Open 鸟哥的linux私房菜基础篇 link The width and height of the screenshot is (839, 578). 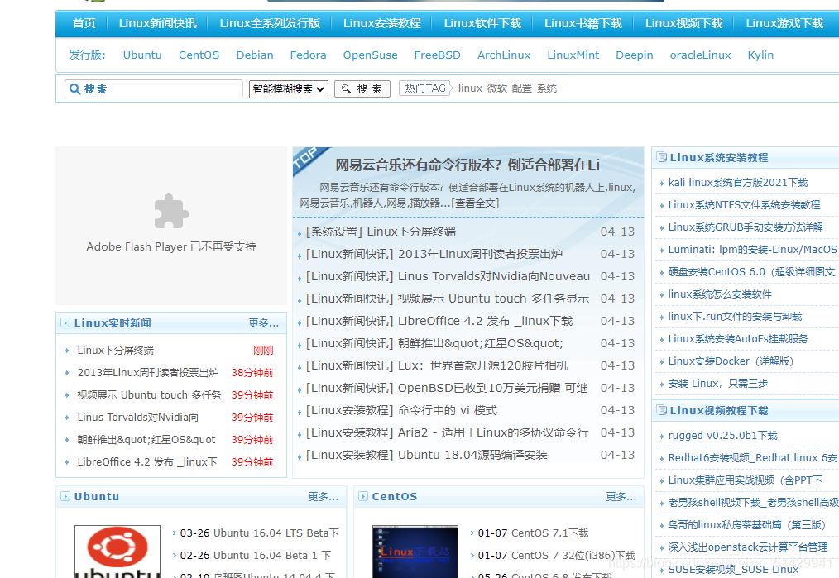pos(747,525)
